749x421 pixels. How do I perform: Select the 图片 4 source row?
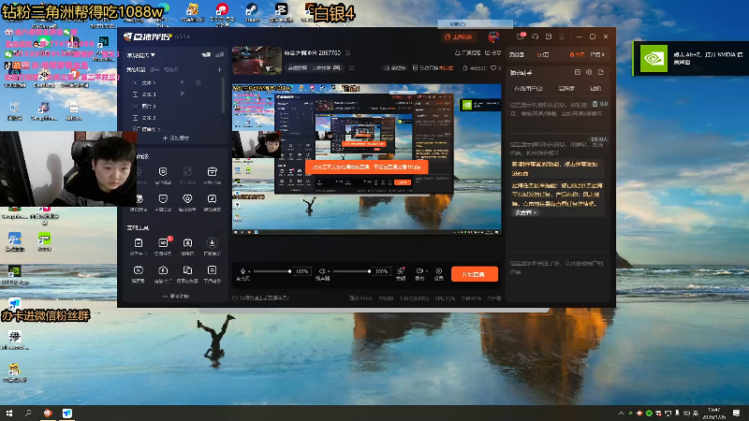[x=174, y=106]
